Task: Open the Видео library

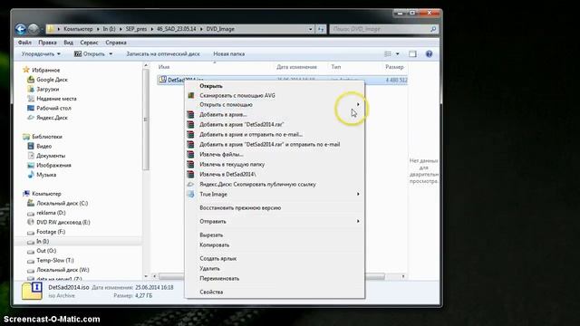Action: tap(44, 146)
